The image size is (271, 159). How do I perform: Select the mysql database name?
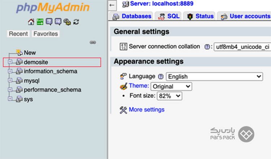[32, 81]
